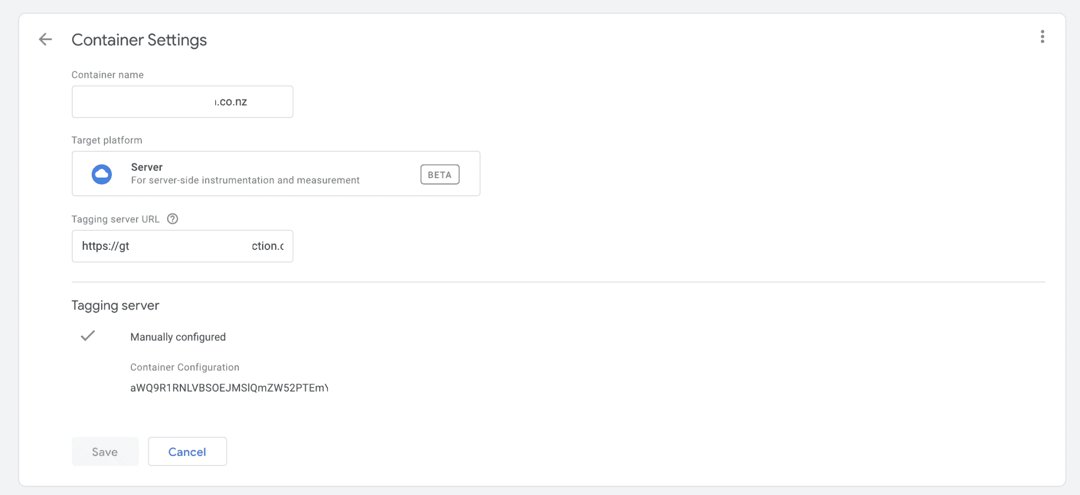1080x495 pixels.
Task: Select the Container Configuration token text
Action: pyautogui.click(x=229, y=387)
